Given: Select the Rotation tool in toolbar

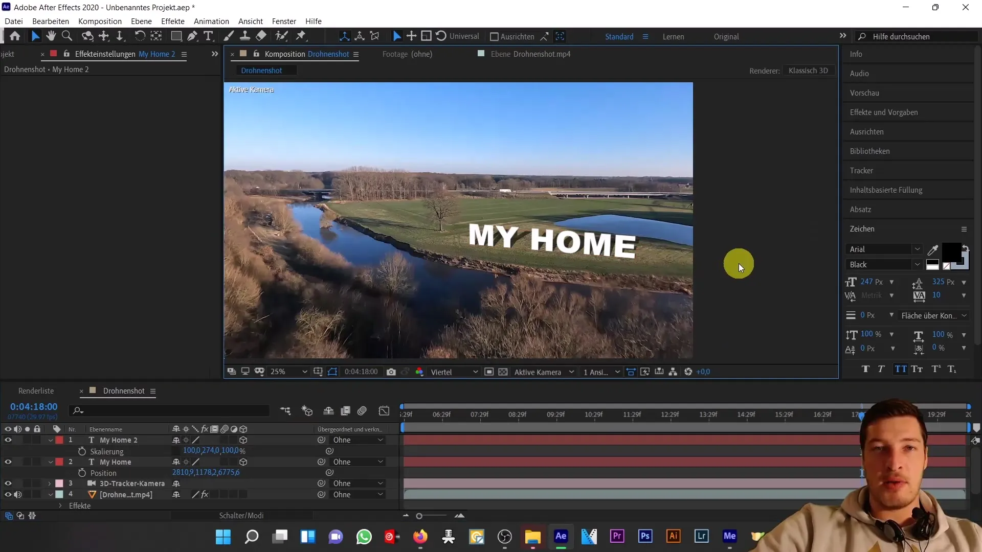Looking at the screenshot, I should pos(137,36).
